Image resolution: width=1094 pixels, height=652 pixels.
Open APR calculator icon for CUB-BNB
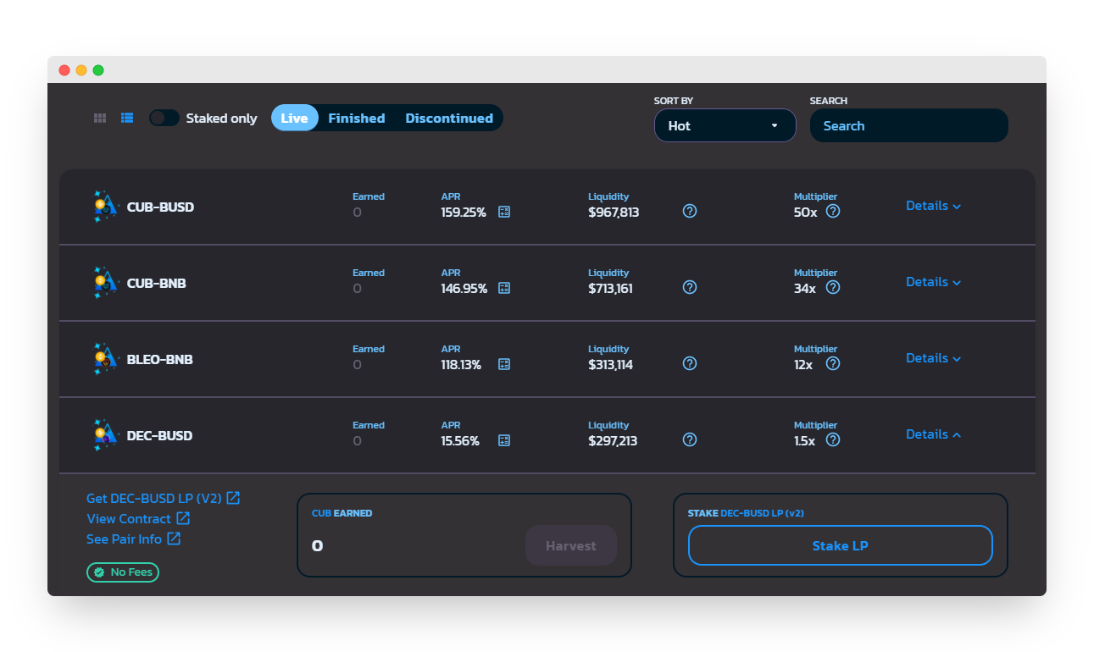pyautogui.click(x=504, y=288)
